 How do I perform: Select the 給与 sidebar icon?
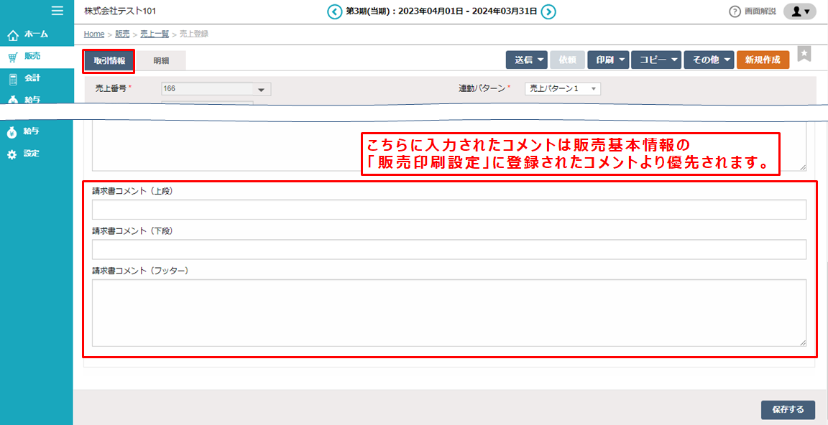(x=11, y=131)
